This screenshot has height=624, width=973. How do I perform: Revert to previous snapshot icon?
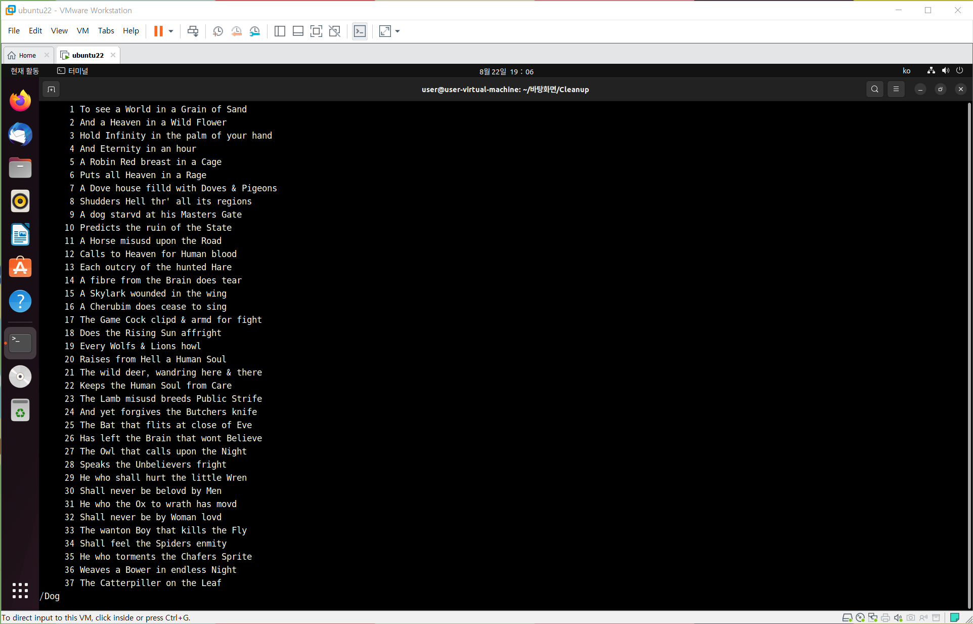click(236, 31)
